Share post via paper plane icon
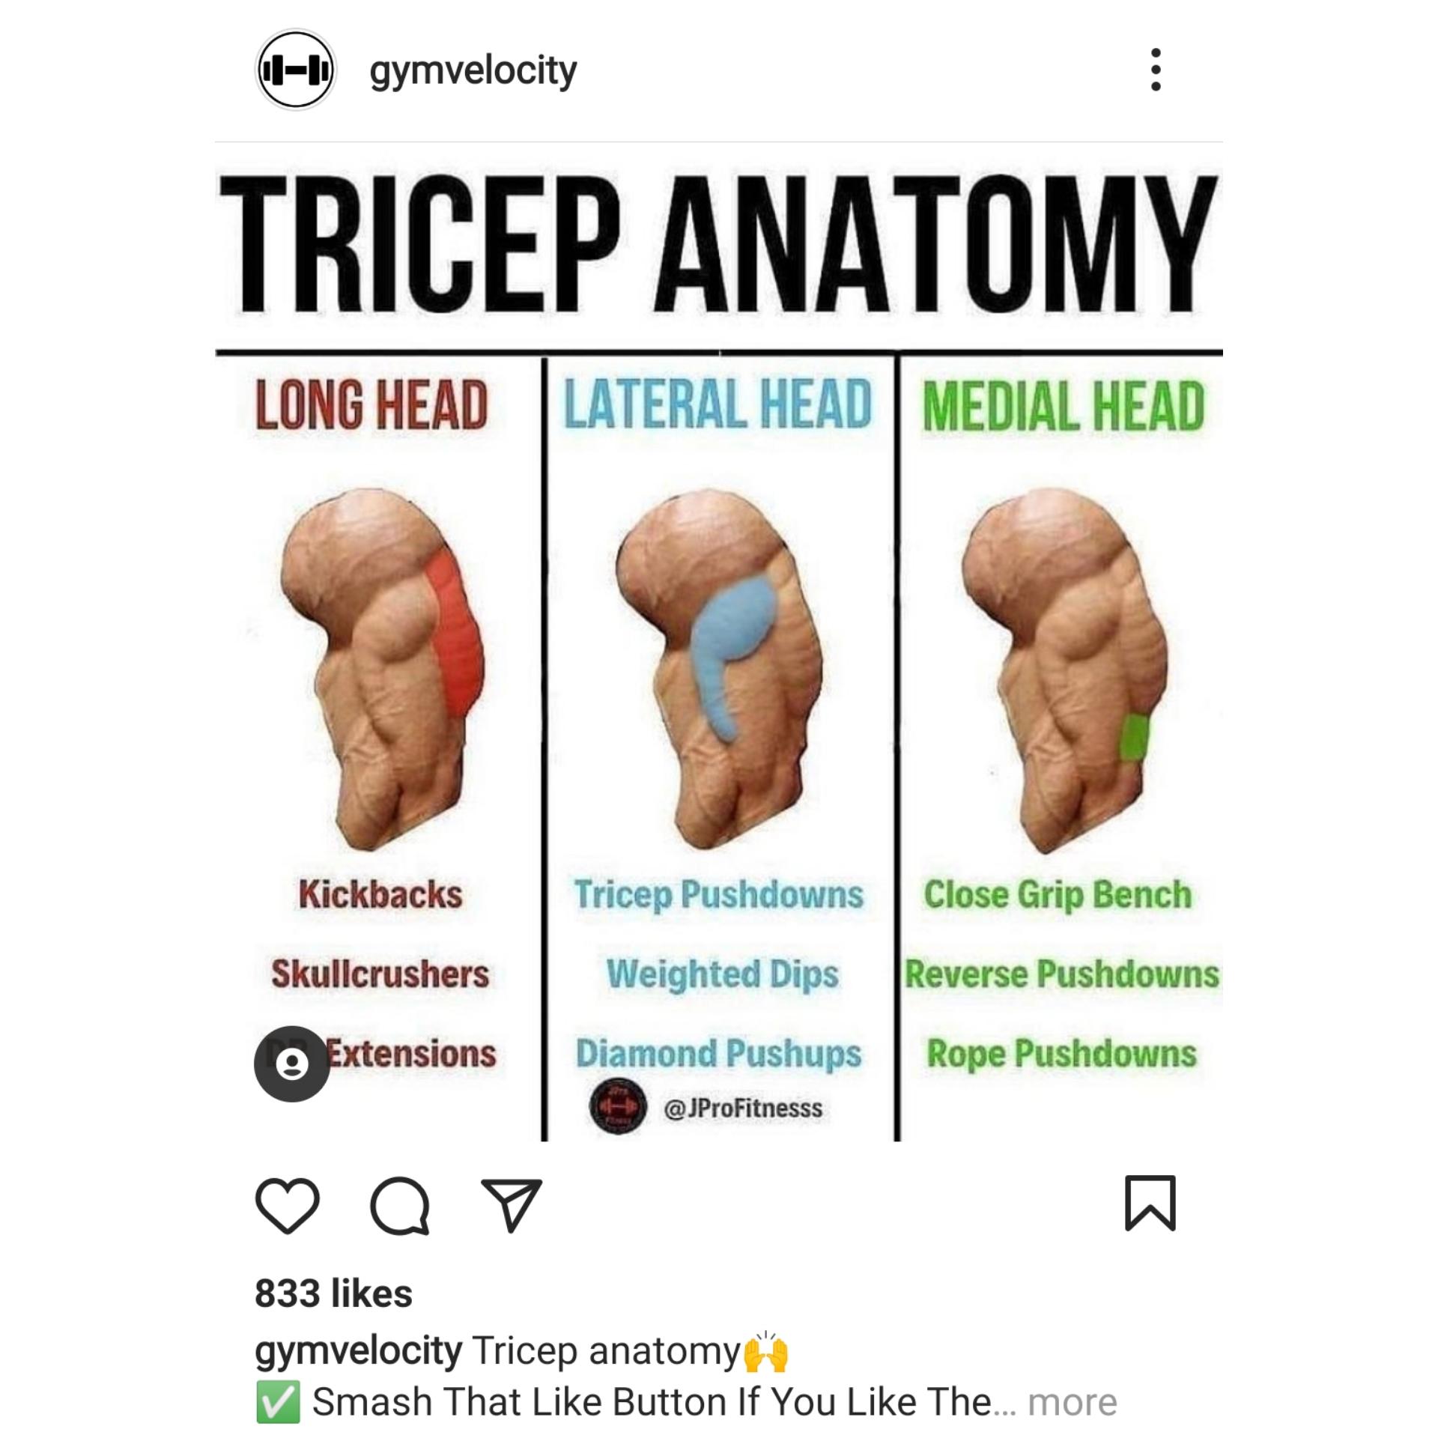The height and width of the screenshot is (1438, 1438). pos(512,1205)
